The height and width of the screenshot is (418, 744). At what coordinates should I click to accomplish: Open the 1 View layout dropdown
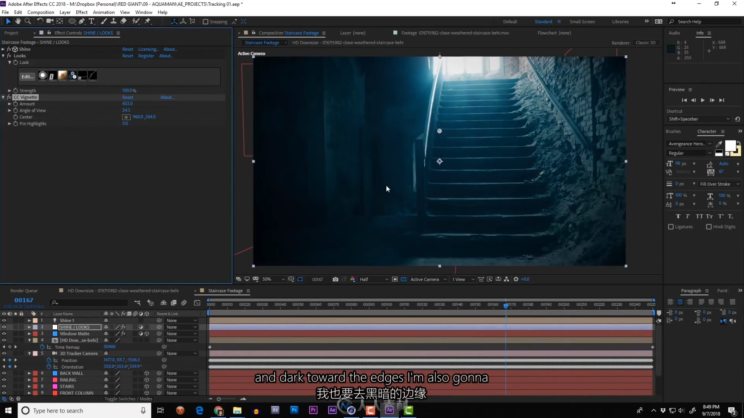(x=463, y=279)
